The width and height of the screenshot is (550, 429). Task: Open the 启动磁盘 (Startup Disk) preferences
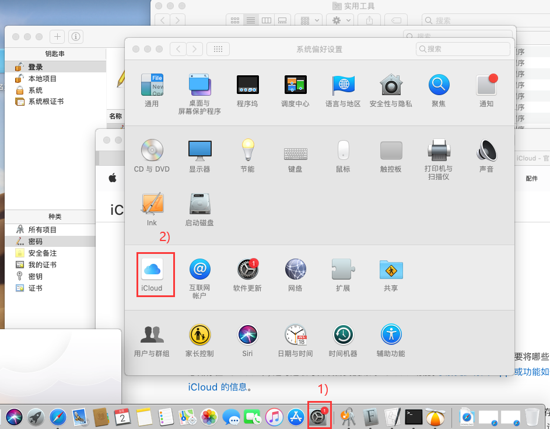(x=199, y=209)
